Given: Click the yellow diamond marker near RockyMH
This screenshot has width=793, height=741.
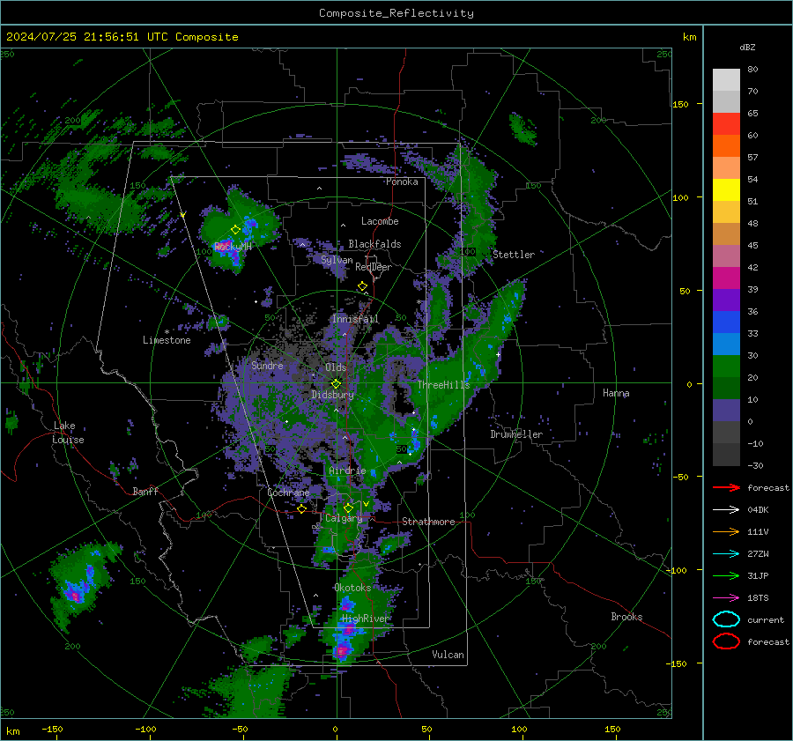Looking at the screenshot, I should tap(235, 230).
